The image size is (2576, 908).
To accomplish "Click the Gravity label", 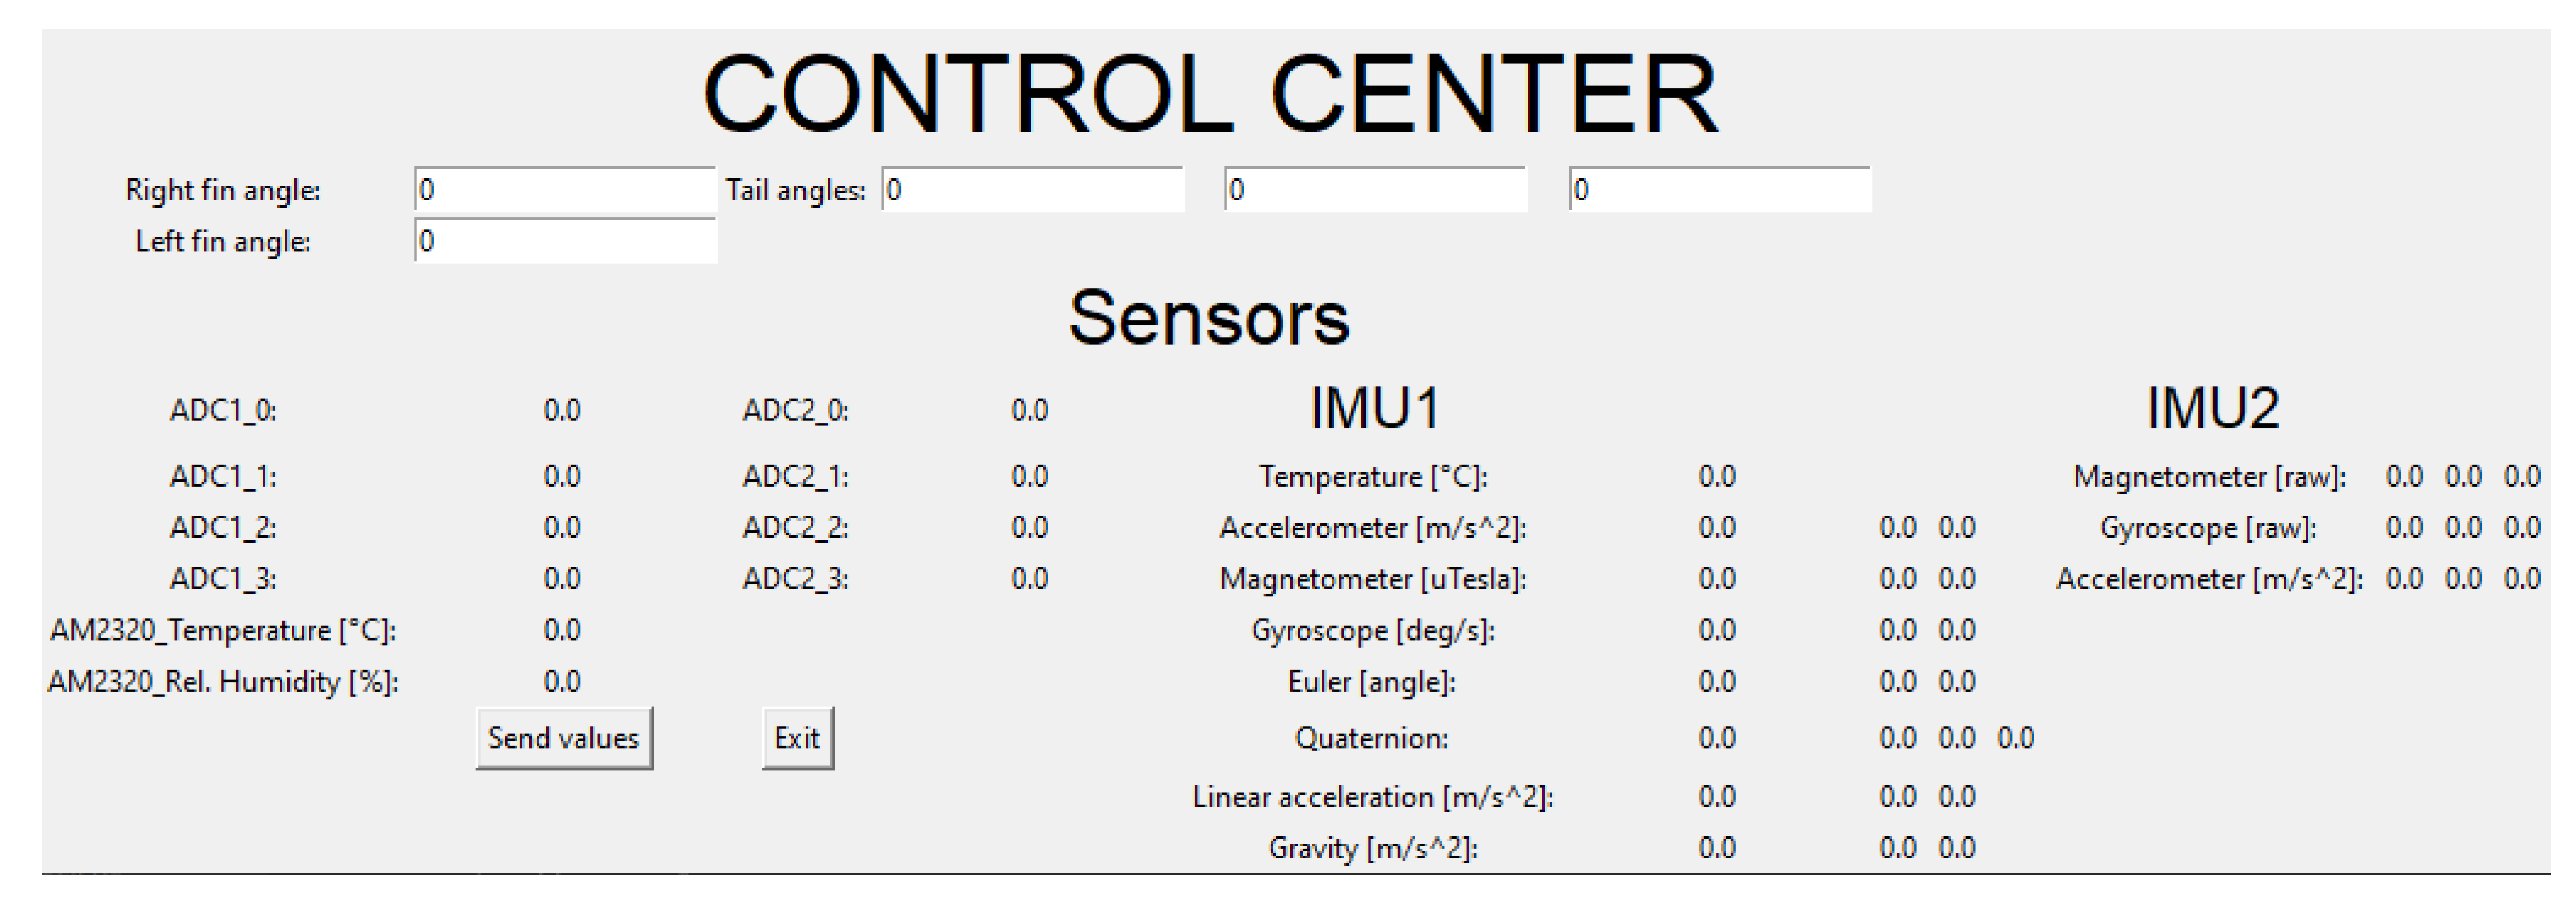I will click(1372, 849).
